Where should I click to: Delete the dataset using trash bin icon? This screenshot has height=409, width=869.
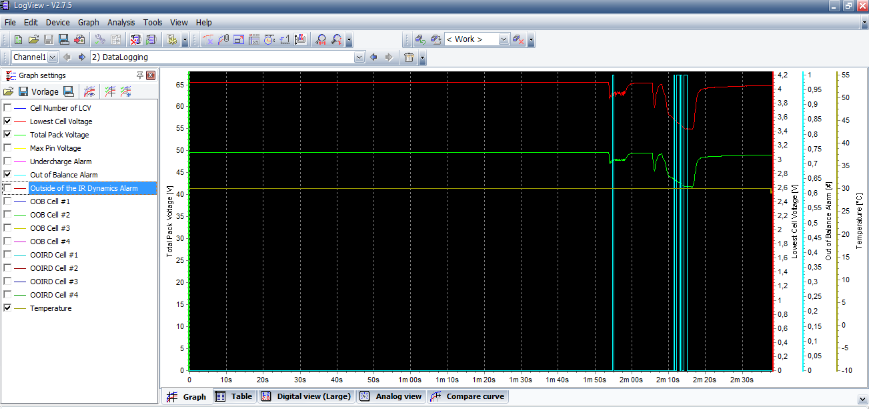(x=408, y=57)
